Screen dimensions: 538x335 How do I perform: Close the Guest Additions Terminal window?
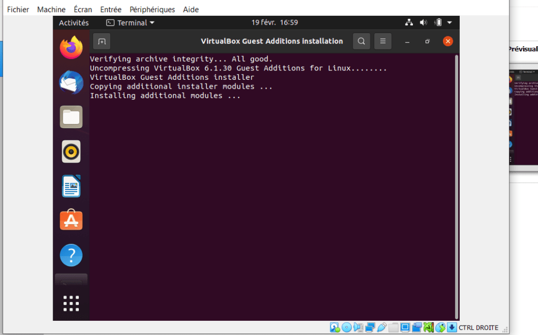click(x=448, y=41)
